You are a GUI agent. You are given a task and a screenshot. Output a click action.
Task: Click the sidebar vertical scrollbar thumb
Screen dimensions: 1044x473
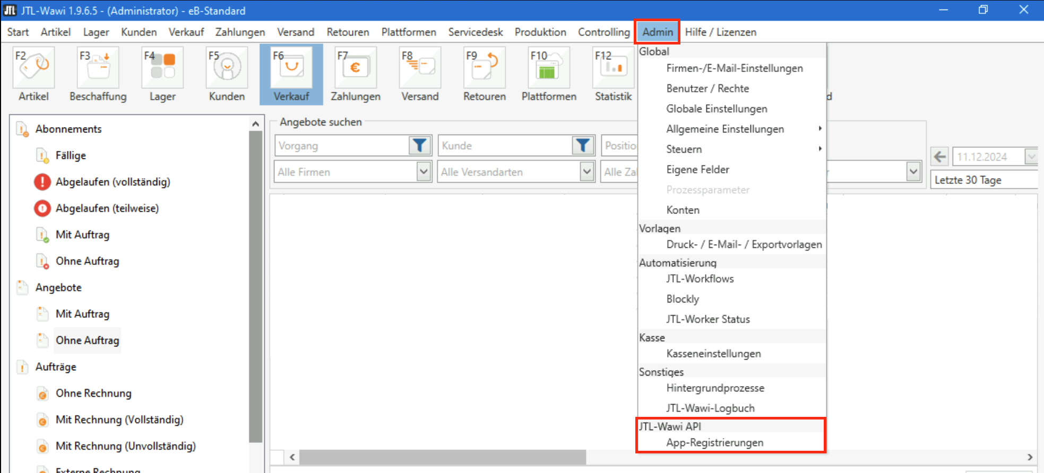tap(256, 286)
